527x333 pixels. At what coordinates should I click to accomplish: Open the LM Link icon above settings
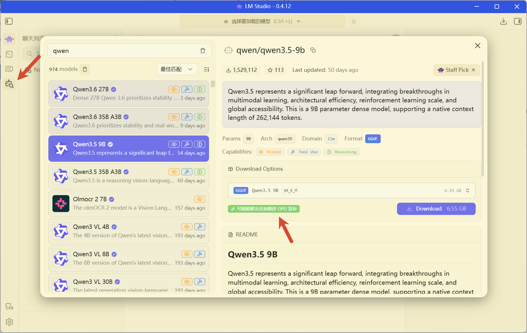(9, 307)
